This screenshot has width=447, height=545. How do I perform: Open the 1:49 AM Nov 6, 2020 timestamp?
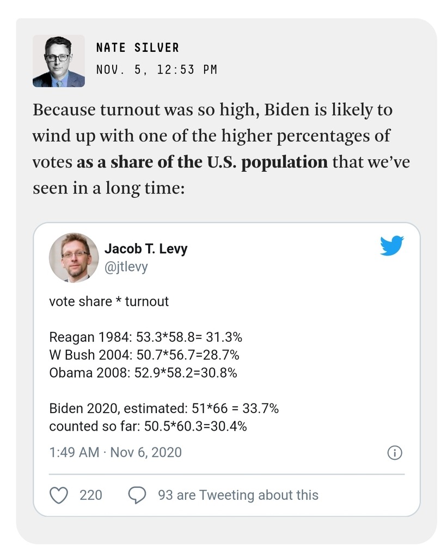115,452
